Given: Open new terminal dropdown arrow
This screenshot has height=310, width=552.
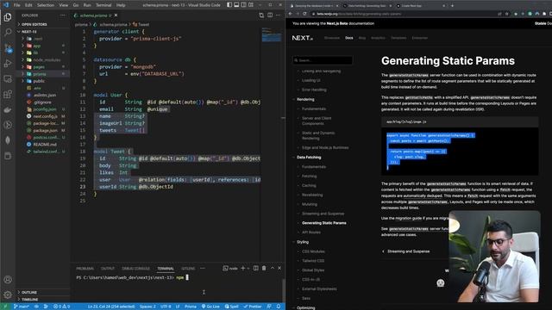Looking at the screenshot, I should coord(248,268).
